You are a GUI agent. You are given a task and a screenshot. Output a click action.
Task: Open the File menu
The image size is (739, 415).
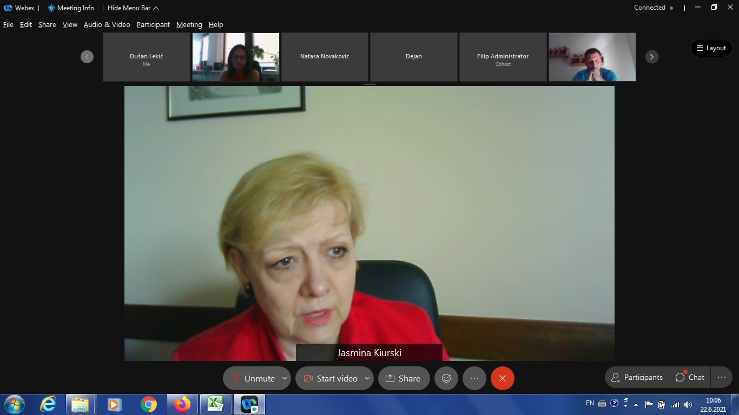[8, 24]
